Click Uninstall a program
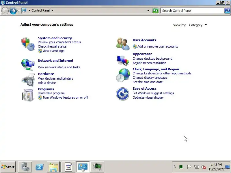This screenshot has height=173, width=231. click(51, 93)
